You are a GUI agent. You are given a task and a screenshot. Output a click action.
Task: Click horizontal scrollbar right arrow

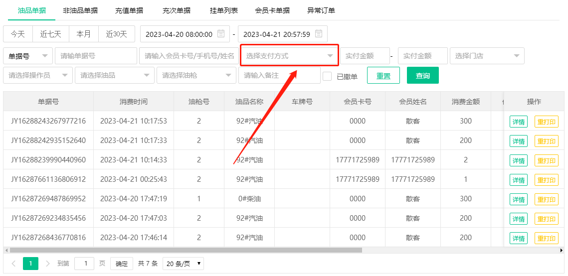562,250
